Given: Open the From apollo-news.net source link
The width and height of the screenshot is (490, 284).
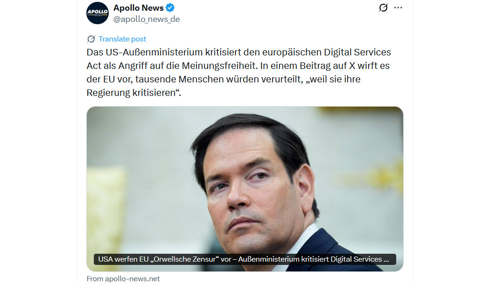Looking at the screenshot, I should click(x=123, y=279).
